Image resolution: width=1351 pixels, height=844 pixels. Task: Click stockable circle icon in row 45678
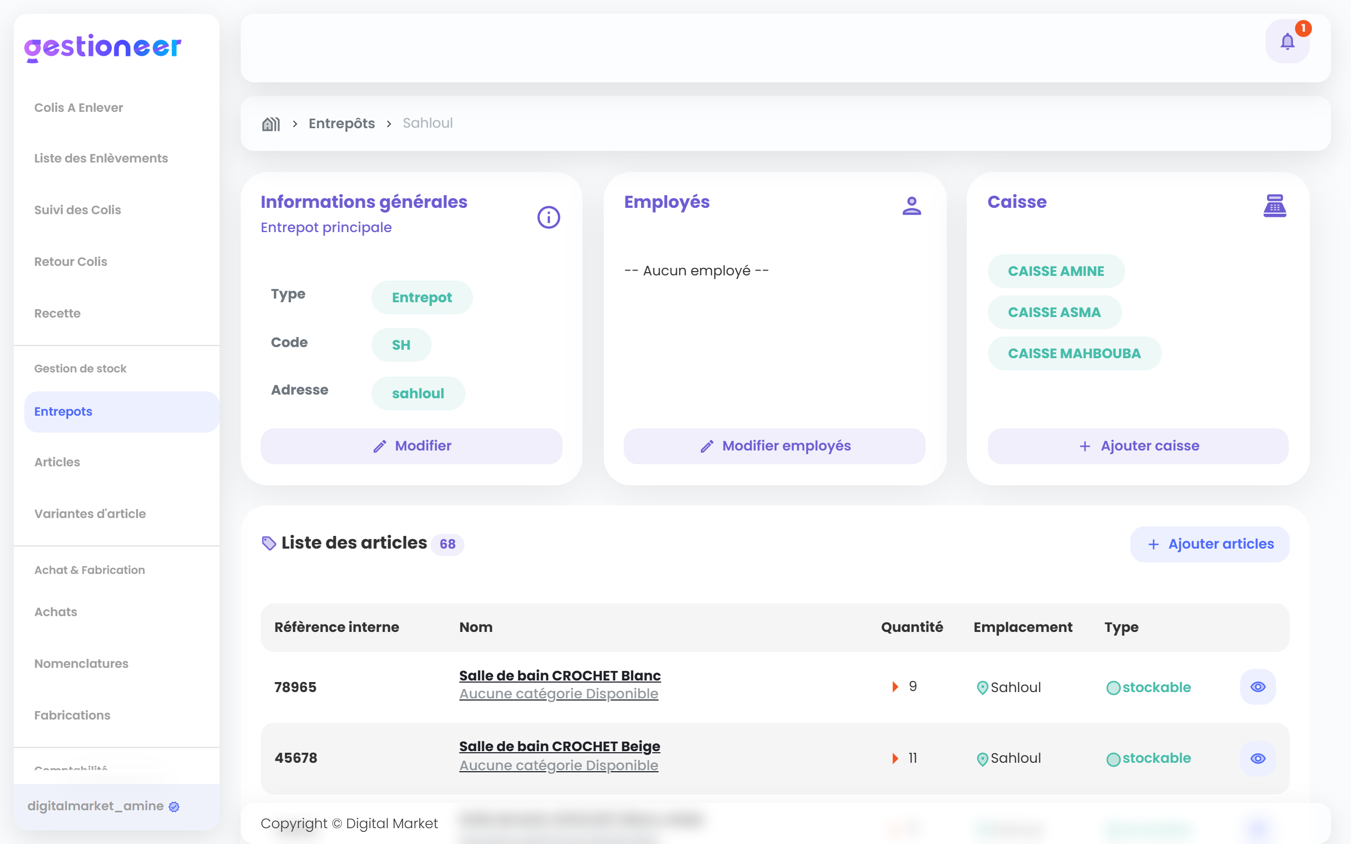tap(1113, 759)
